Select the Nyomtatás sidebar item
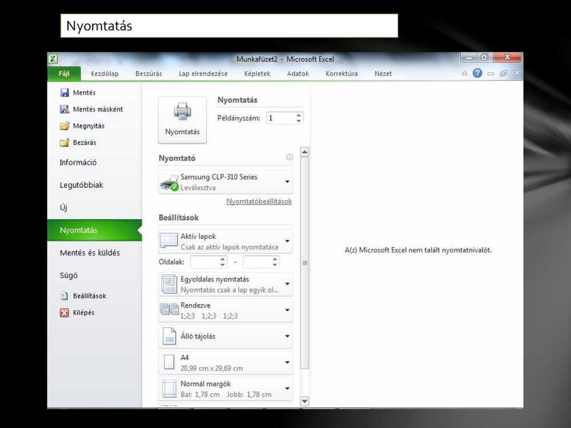Viewport: 571px width, 428px height. click(x=94, y=230)
